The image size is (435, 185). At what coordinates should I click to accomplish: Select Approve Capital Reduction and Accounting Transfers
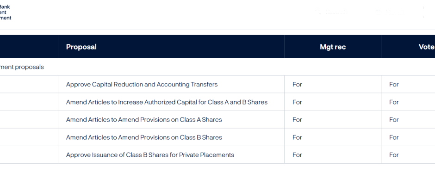tap(142, 85)
